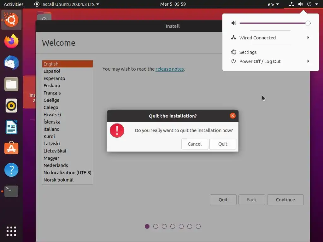The image size is (323, 242).
Task: Select Nederlands in the language list
Action: tap(68, 165)
